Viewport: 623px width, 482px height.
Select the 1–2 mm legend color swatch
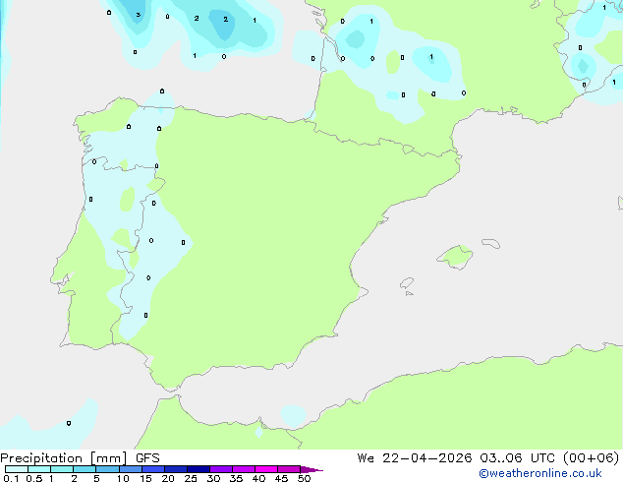coord(62,469)
